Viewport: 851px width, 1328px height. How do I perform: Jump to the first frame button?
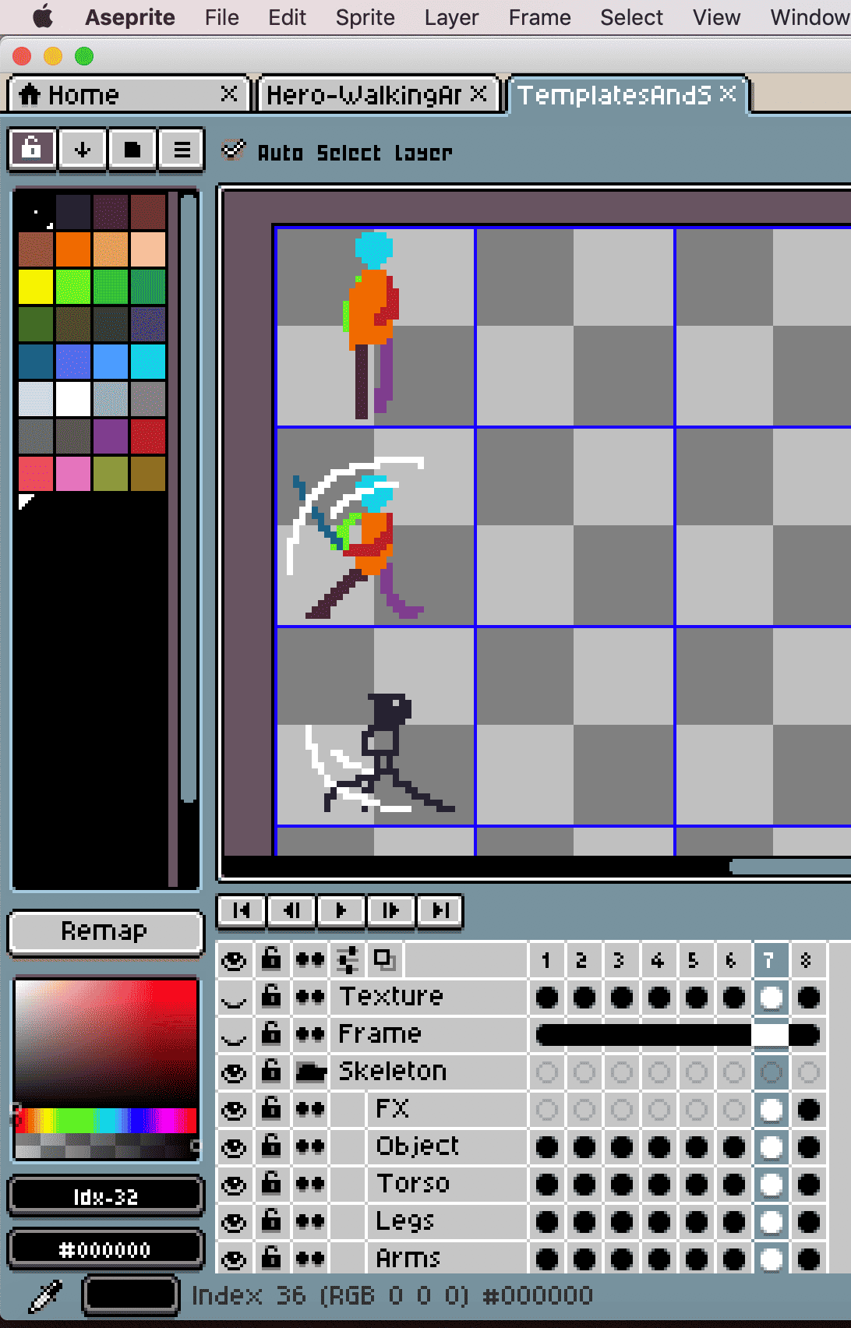(x=242, y=910)
